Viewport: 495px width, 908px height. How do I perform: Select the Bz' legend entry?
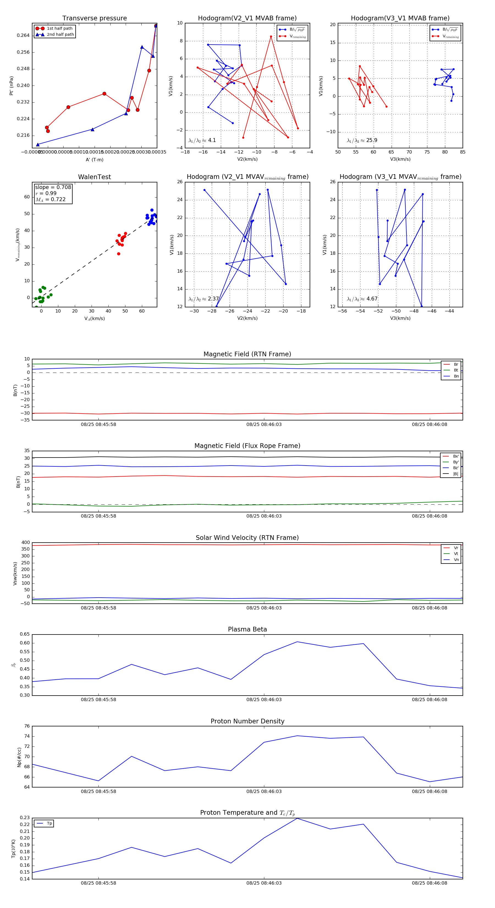tap(451, 468)
